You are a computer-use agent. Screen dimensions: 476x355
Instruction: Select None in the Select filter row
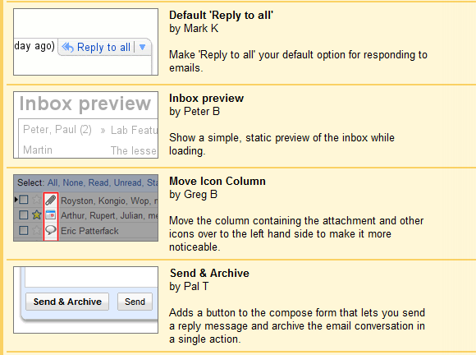(x=73, y=182)
